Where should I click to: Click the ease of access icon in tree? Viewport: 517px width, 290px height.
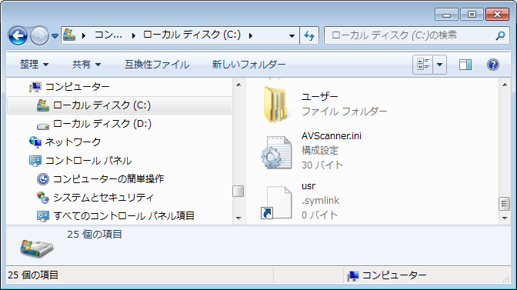click(42, 179)
